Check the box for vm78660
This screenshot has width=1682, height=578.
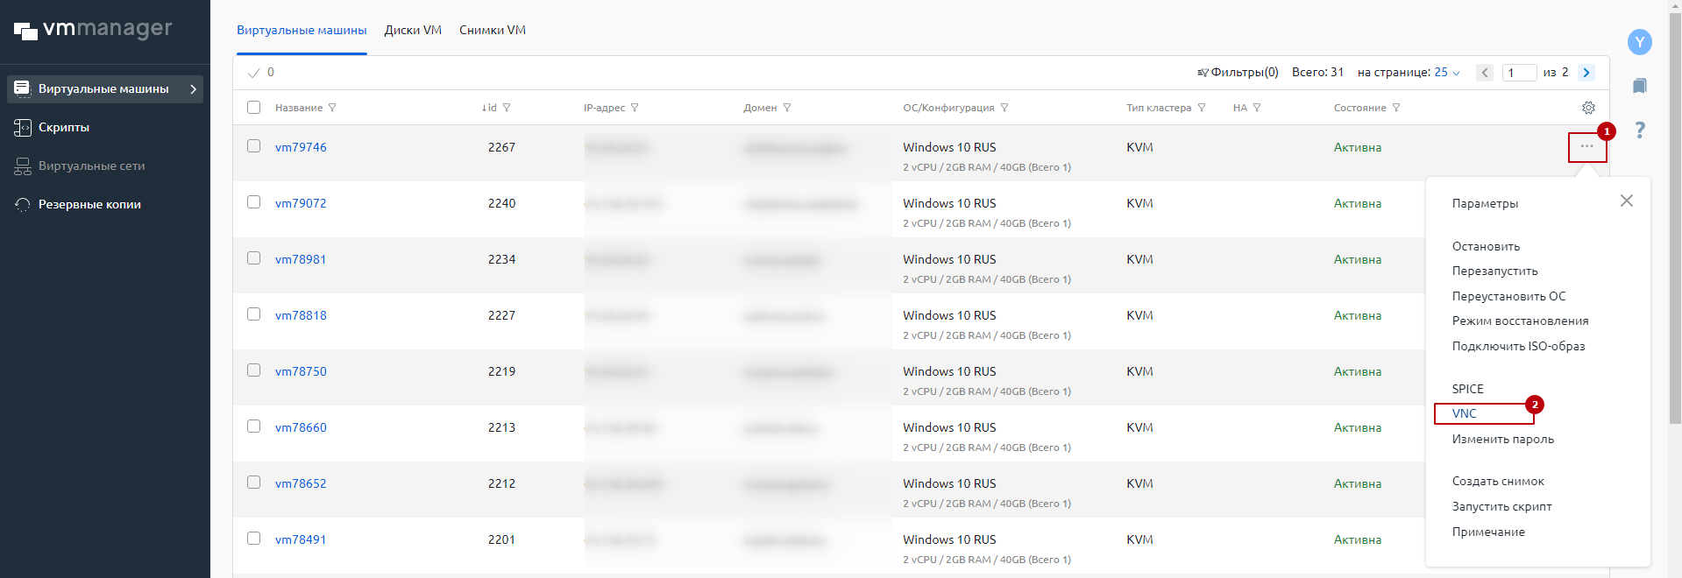click(x=254, y=426)
